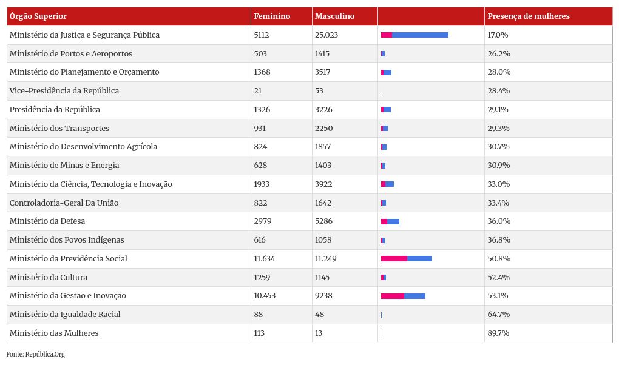
Task: Select the Ministério da Igualdade Racial name
Action: click(x=65, y=315)
